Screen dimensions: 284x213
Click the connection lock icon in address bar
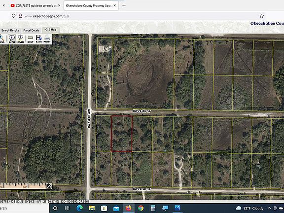tap(21, 16)
